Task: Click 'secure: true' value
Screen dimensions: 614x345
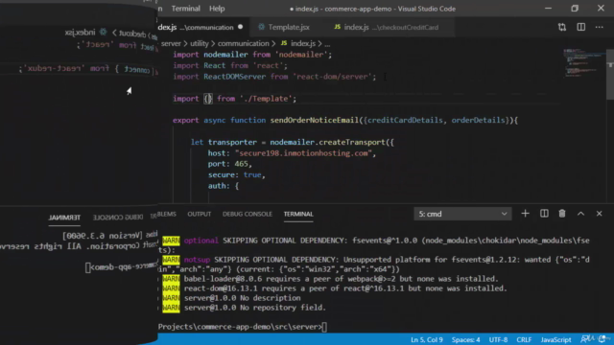Action: coord(252,174)
